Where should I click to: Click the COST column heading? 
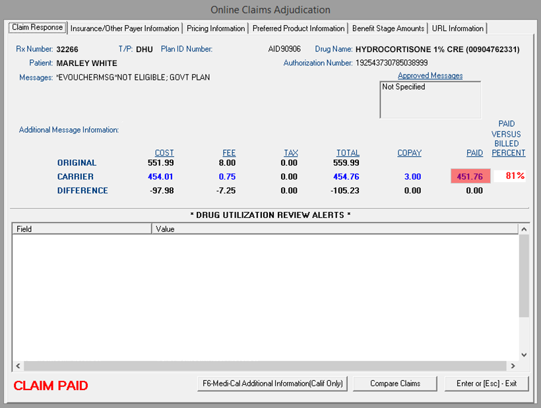coord(164,153)
